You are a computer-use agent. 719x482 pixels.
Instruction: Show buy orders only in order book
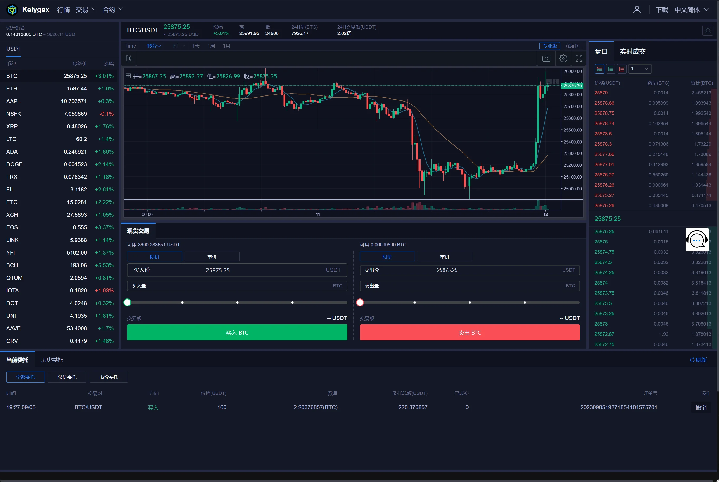[611, 69]
